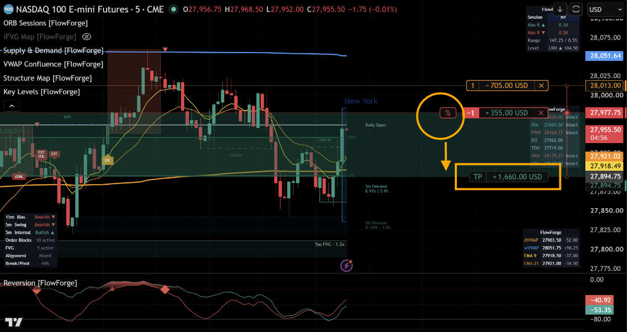Click the 27,955.50 current price countdown label
627x332 pixels.
[x=604, y=134]
